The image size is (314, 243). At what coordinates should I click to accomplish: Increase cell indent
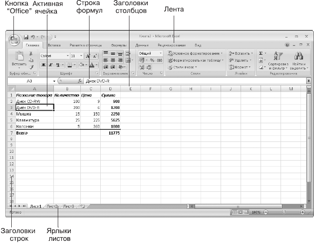point(113,67)
